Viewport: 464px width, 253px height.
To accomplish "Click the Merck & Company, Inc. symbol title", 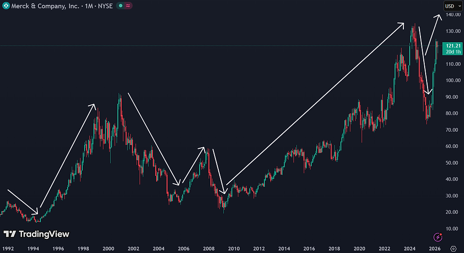I will (45, 6).
